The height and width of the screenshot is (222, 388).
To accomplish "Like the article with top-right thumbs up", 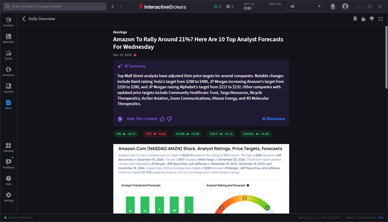I will pyautogui.click(x=363, y=19).
